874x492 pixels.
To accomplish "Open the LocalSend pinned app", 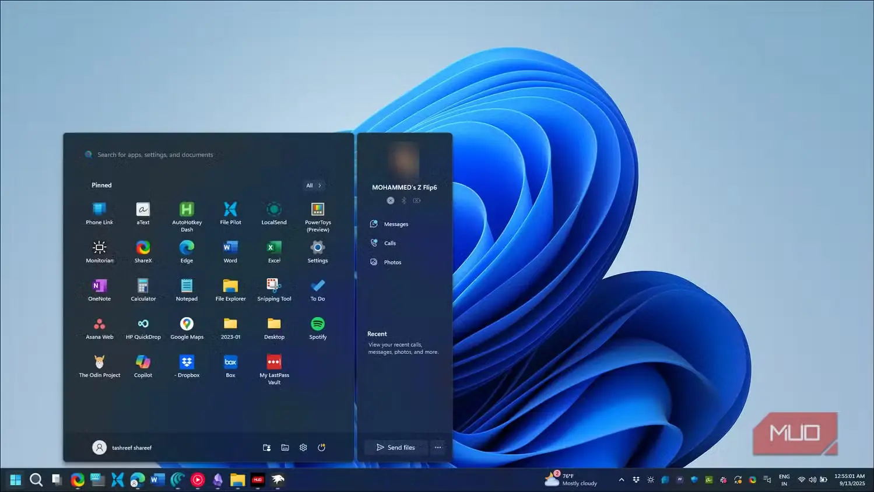I will (274, 213).
